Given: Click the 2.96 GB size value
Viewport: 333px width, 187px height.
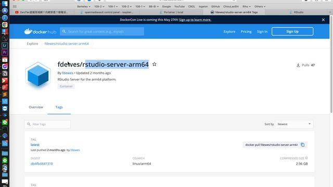Looking at the screenshot, I should coord(302,164).
